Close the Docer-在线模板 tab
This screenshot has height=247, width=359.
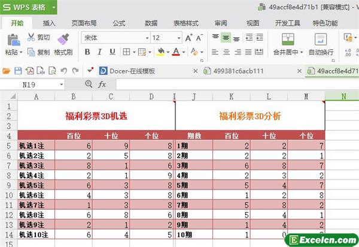[x=195, y=71]
